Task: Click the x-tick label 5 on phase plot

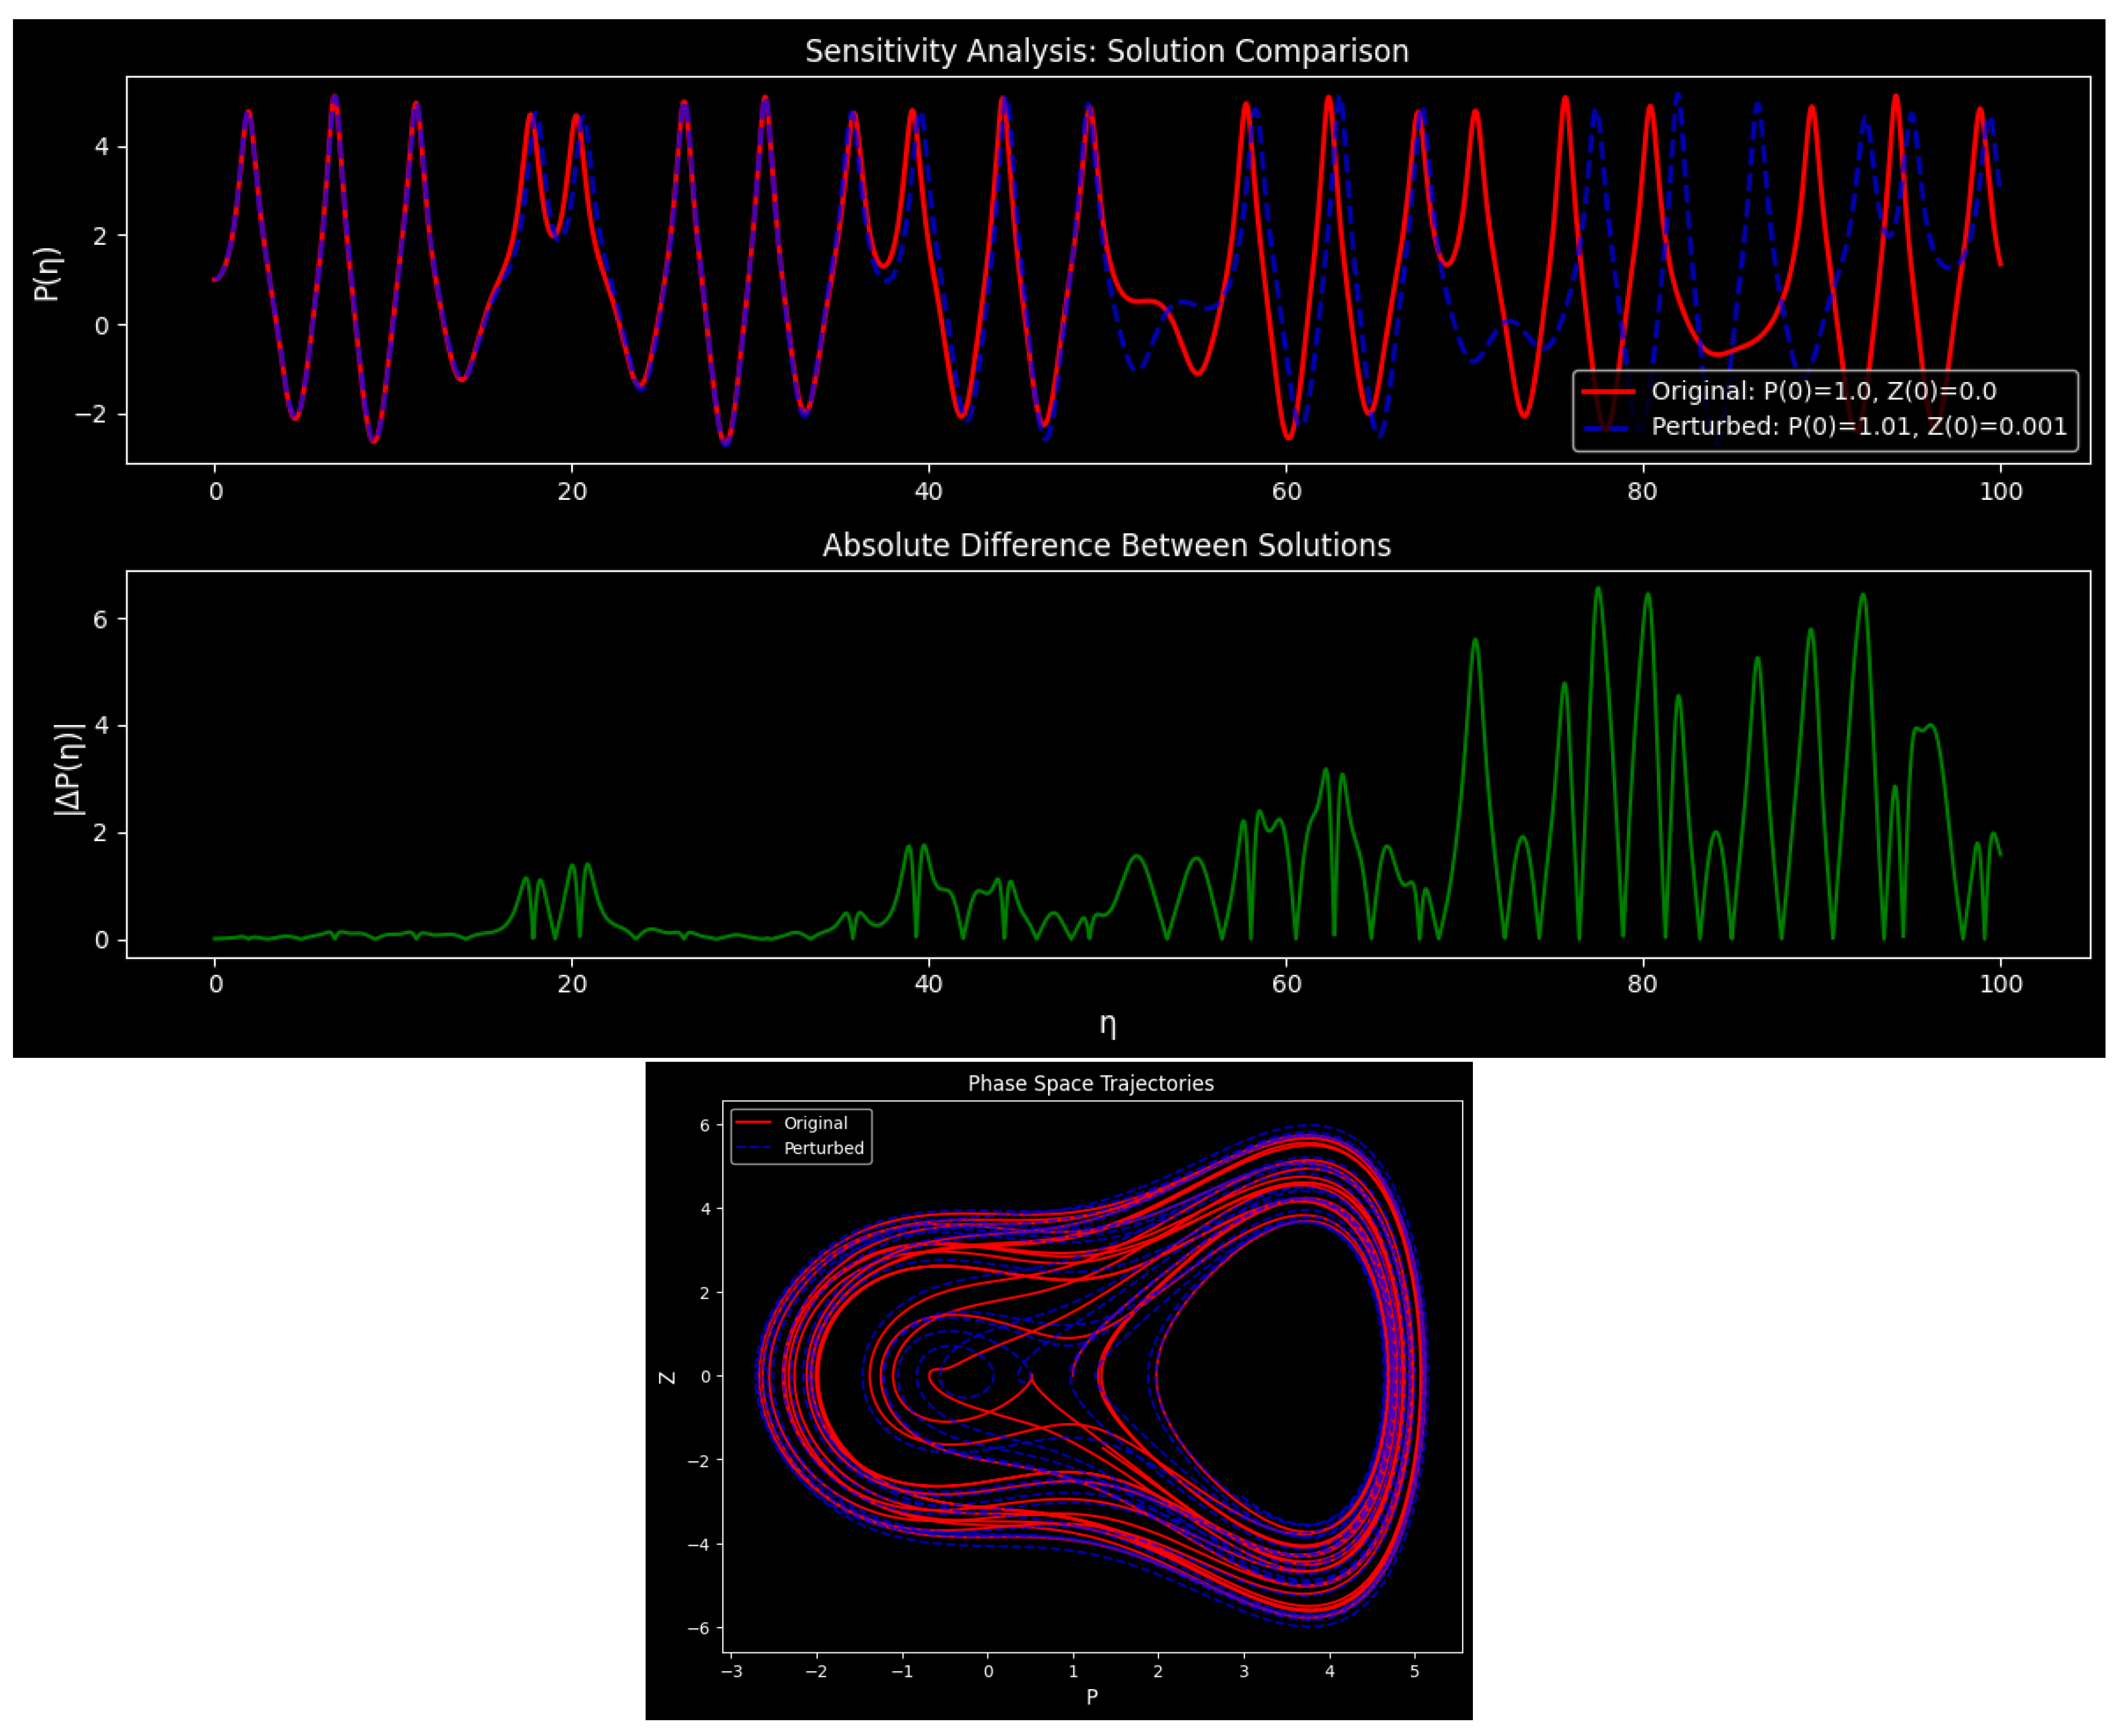Action: (x=1414, y=1671)
